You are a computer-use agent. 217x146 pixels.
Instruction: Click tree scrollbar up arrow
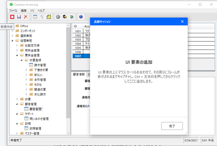click(x=68, y=26)
